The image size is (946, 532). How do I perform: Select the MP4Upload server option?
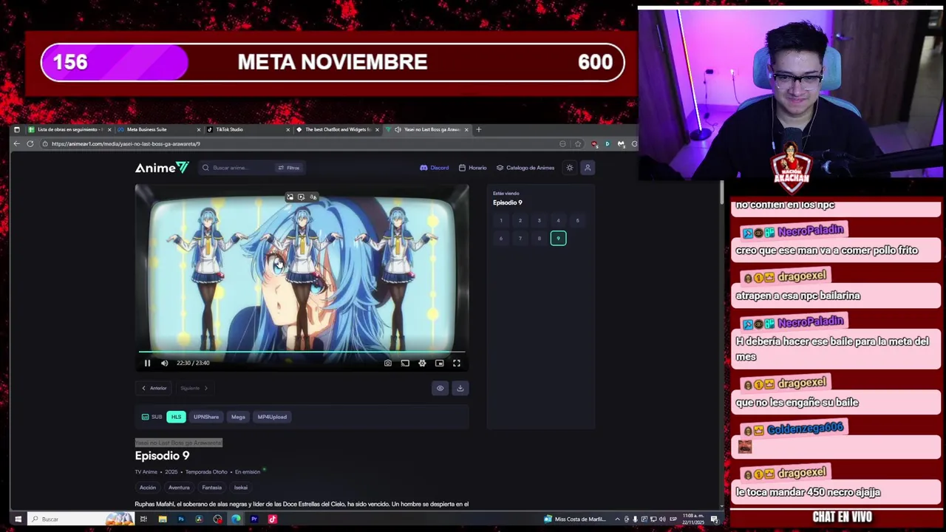272,417
